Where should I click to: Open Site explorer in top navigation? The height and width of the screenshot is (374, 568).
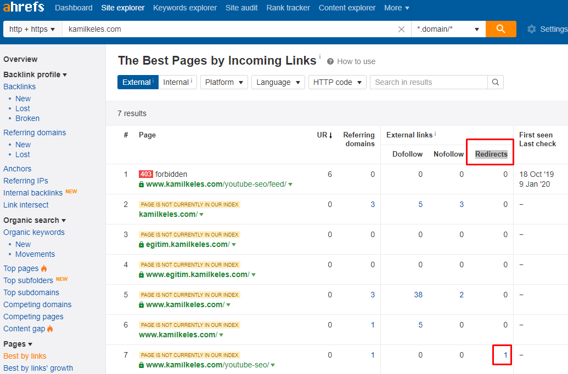tap(123, 8)
